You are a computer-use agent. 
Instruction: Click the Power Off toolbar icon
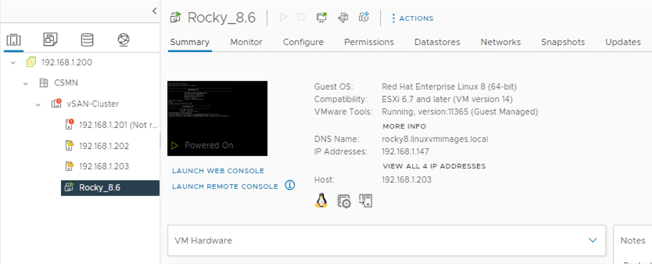301,17
